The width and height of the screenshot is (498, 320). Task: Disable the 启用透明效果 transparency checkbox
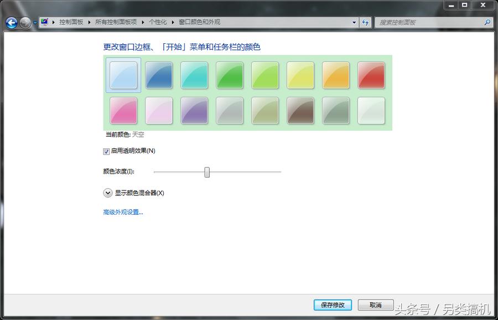(x=105, y=151)
